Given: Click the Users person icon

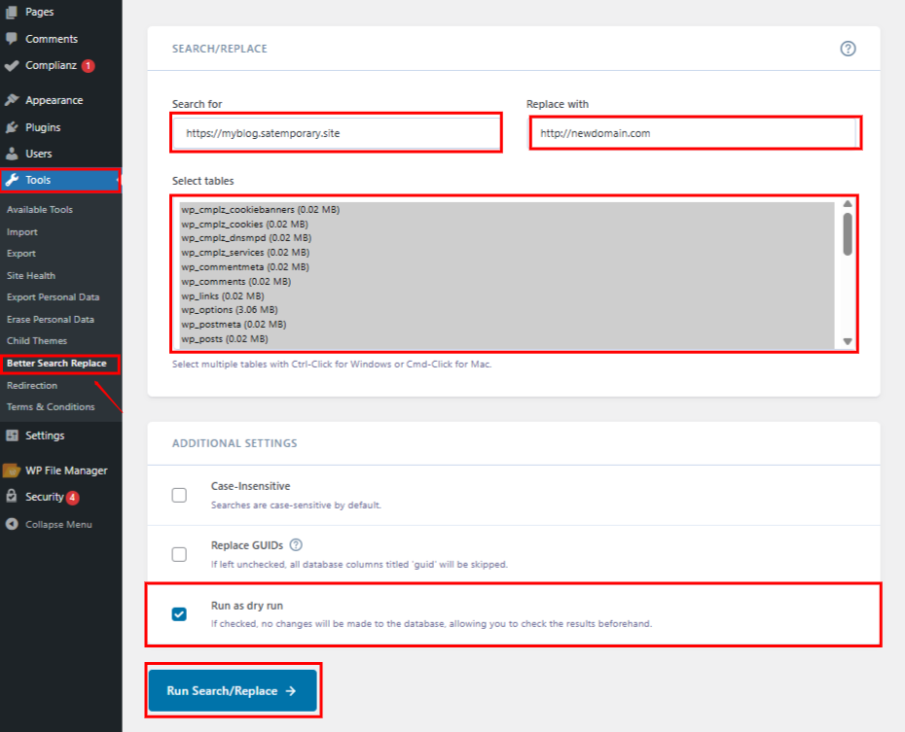Looking at the screenshot, I should tap(12, 154).
